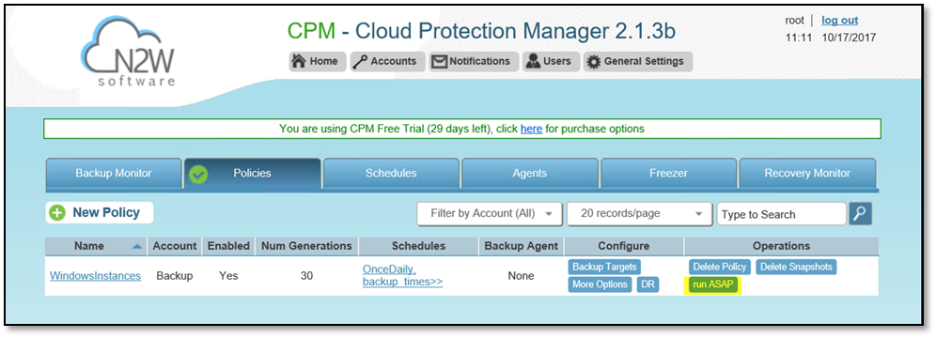Click the Operations column header

[x=781, y=246]
